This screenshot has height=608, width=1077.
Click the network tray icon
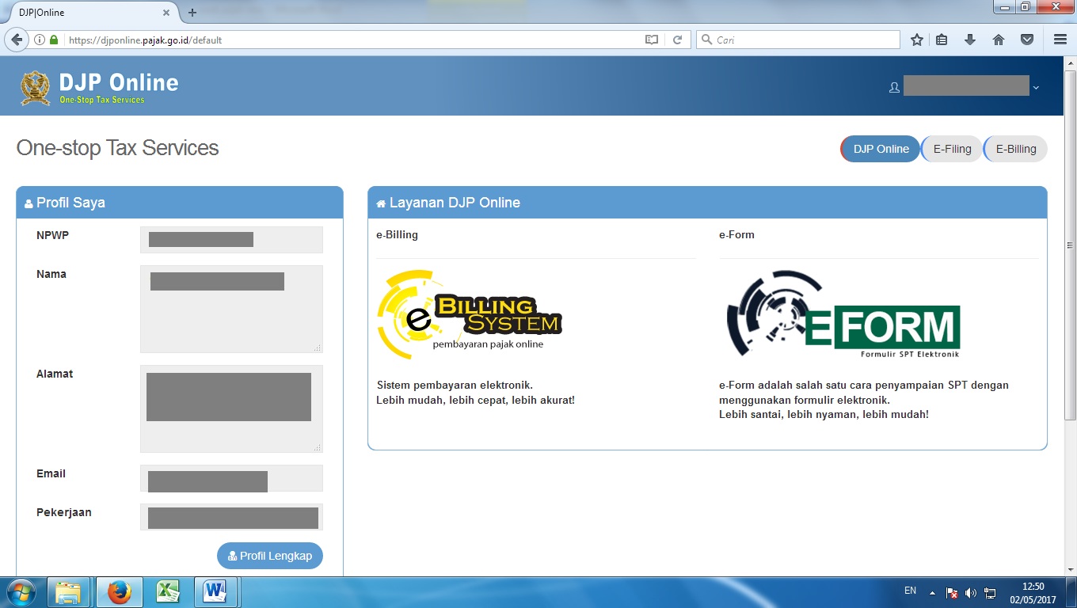click(989, 592)
